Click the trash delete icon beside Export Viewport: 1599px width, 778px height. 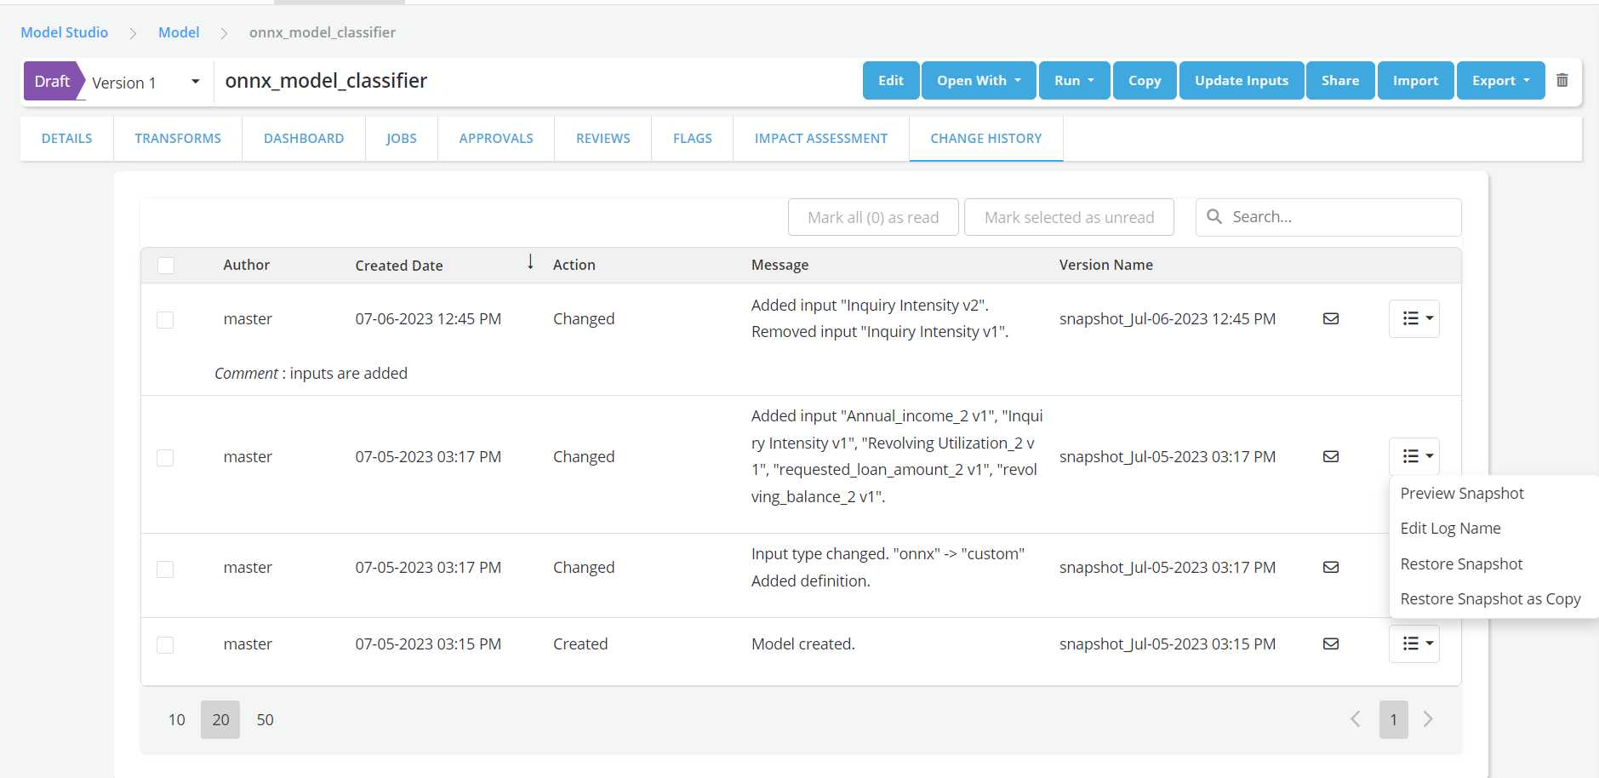coord(1562,80)
